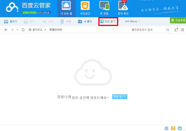This screenshot has height=131, width=186.
Task: Click the 올리기 upload button
Action: tap(11, 21)
